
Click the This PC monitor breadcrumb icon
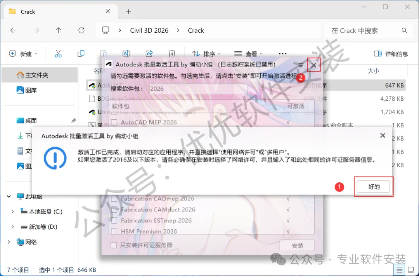coord(106,30)
